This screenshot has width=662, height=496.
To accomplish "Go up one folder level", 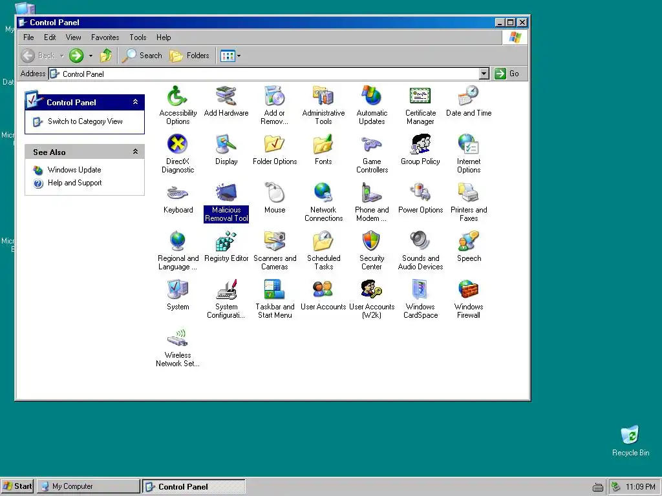I will [106, 56].
